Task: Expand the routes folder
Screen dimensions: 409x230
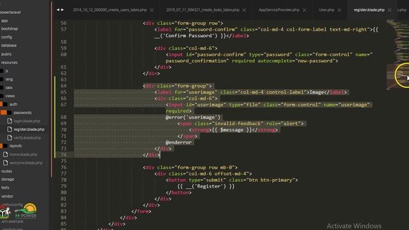Action: coord(6,171)
